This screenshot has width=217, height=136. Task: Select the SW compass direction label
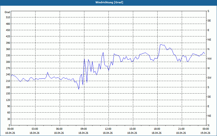tap(209, 78)
